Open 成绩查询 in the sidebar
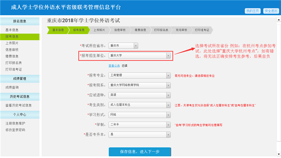 pyautogui.click(x=12, y=87)
